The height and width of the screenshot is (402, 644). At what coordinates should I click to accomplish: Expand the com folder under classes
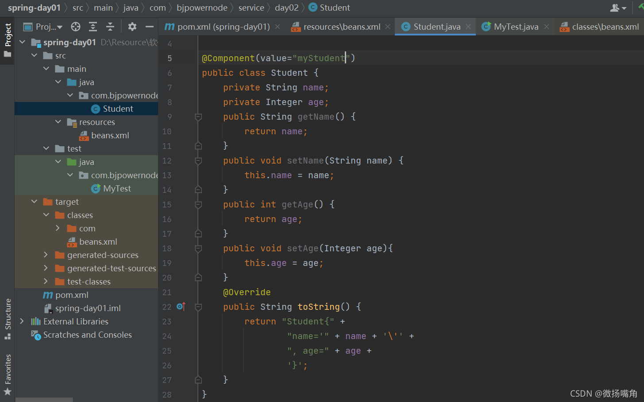point(58,228)
